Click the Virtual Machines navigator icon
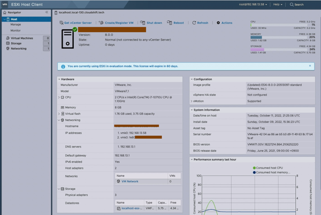Screen dimensions: 321x215 (x=8, y=38)
